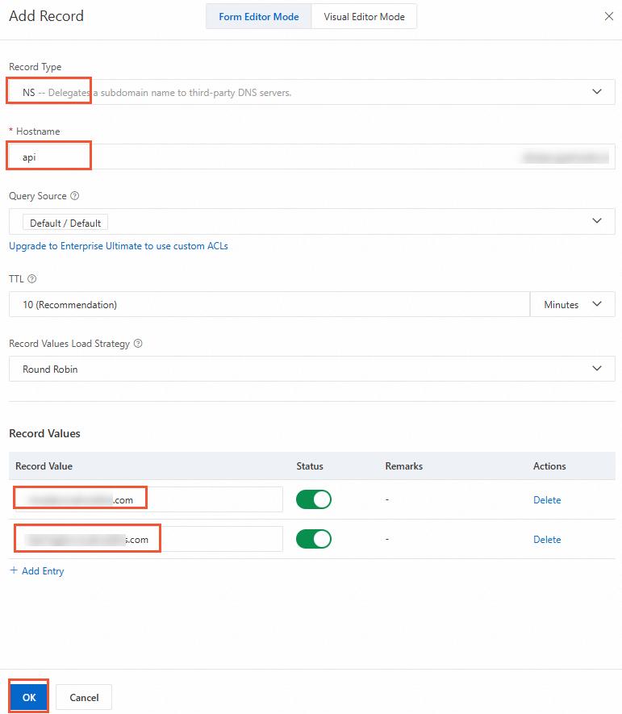Close the Add Record dialog
This screenshot has height=714, width=622.
[609, 16]
